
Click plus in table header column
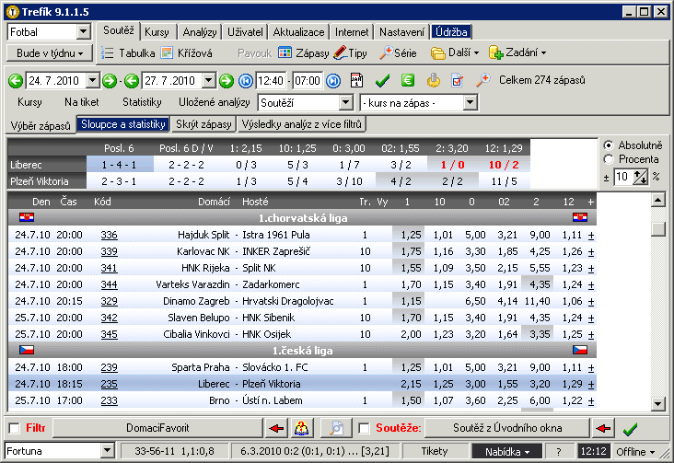pos(591,203)
